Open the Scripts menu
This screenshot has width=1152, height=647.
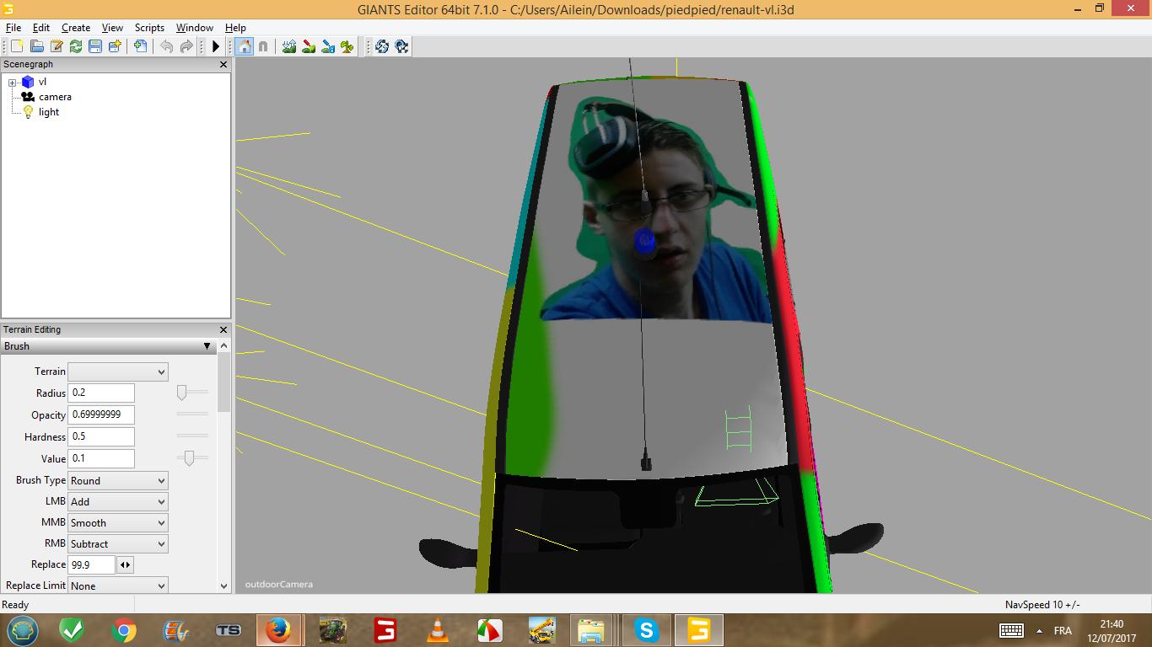pos(149,28)
